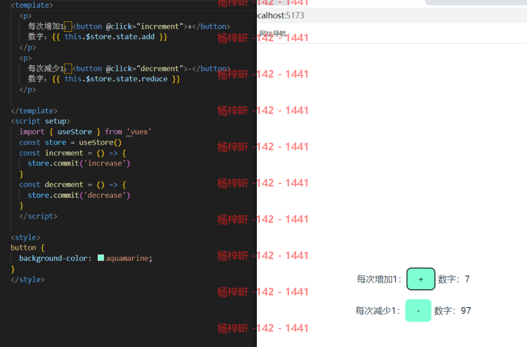The height and width of the screenshot is (347, 527).
Task: Click the label 每次增加1: in the browser
Action: [x=379, y=279]
